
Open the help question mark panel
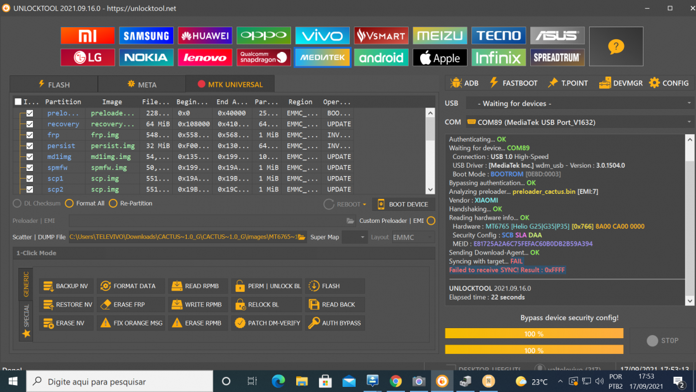[616, 46]
